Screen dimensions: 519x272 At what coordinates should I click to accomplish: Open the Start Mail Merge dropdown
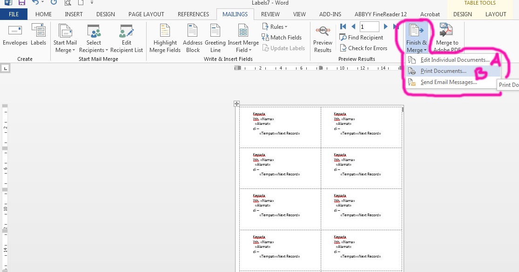[x=65, y=39]
